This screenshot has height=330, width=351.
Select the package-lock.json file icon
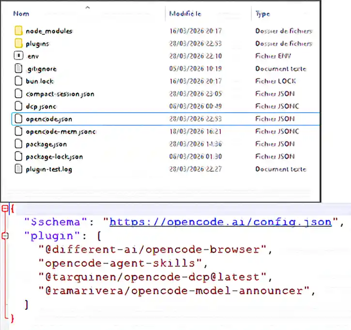pyautogui.click(x=18, y=156)
